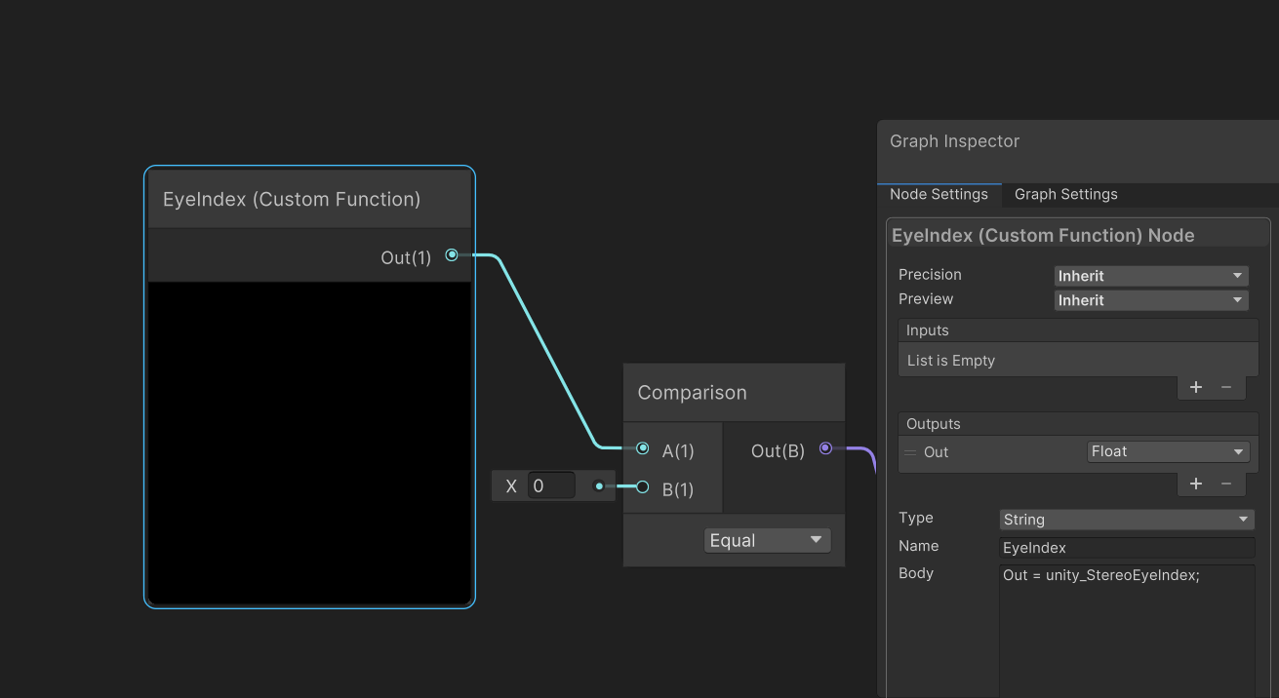
Task: Click the Outputs list header
Action: pyautogui.click(x=1078, y=424)
